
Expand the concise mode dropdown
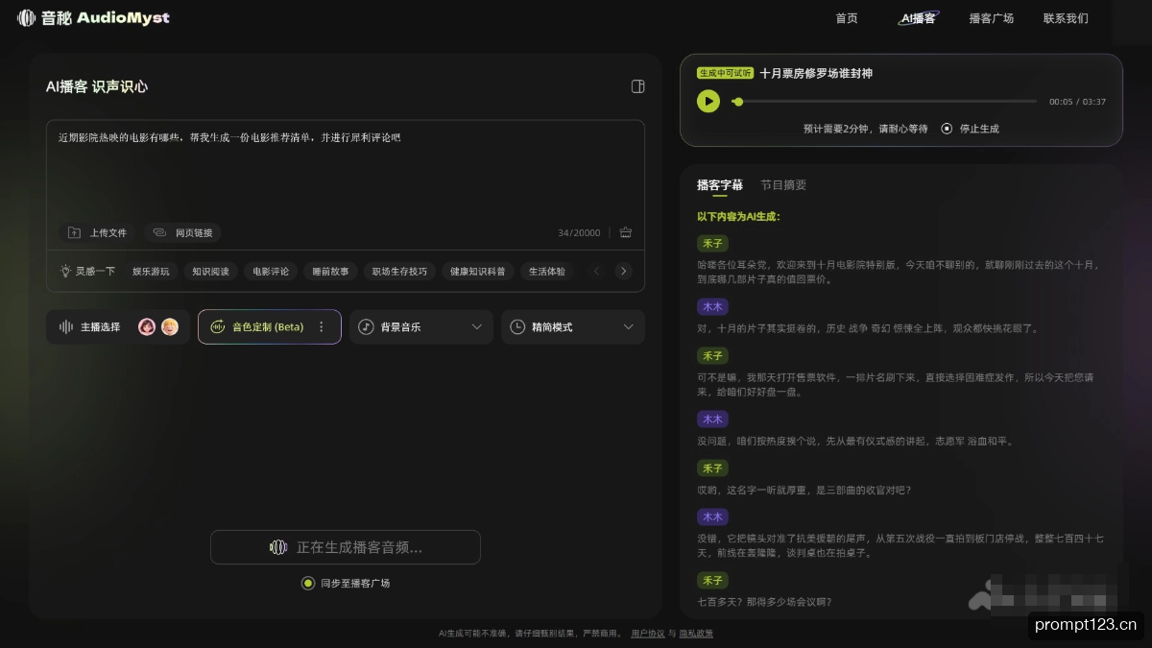pos(629,326)
